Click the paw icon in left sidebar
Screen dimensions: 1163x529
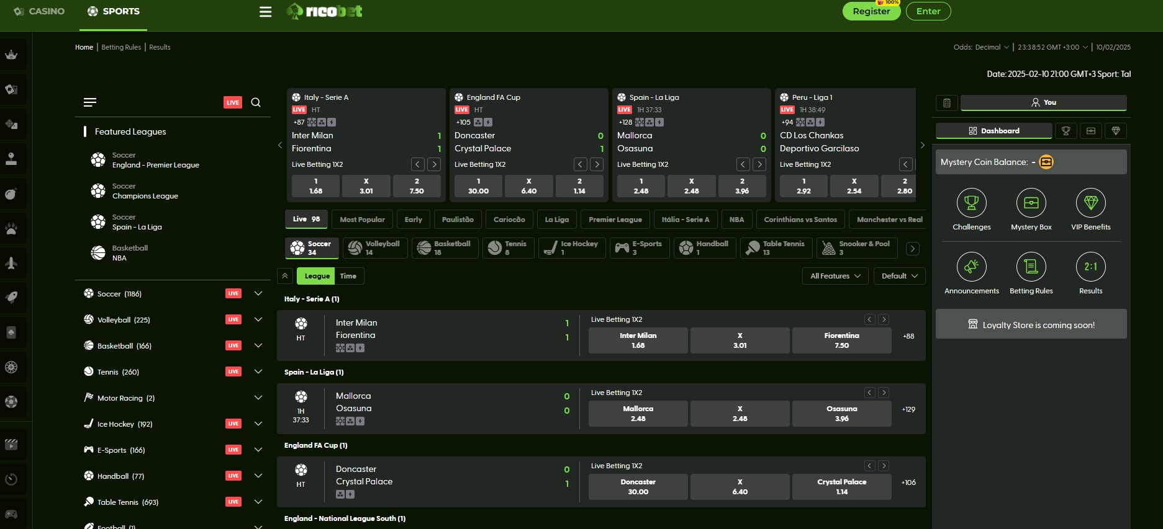point(11,228)
